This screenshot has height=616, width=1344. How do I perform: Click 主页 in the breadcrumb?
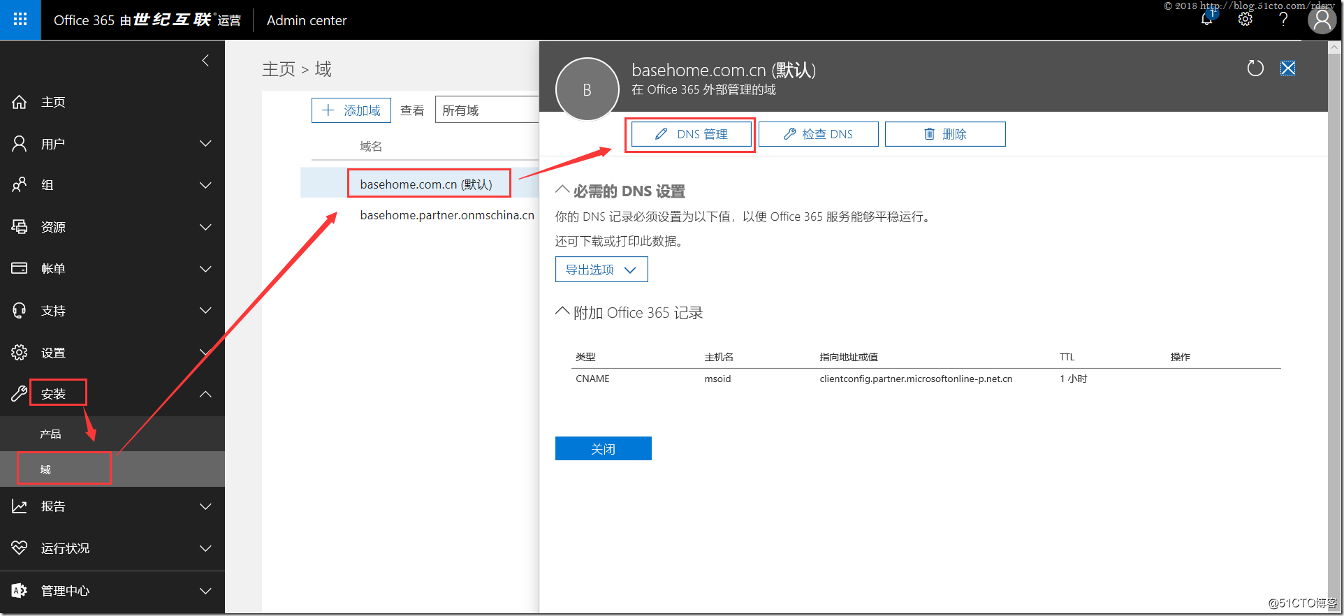coord(279,69)
